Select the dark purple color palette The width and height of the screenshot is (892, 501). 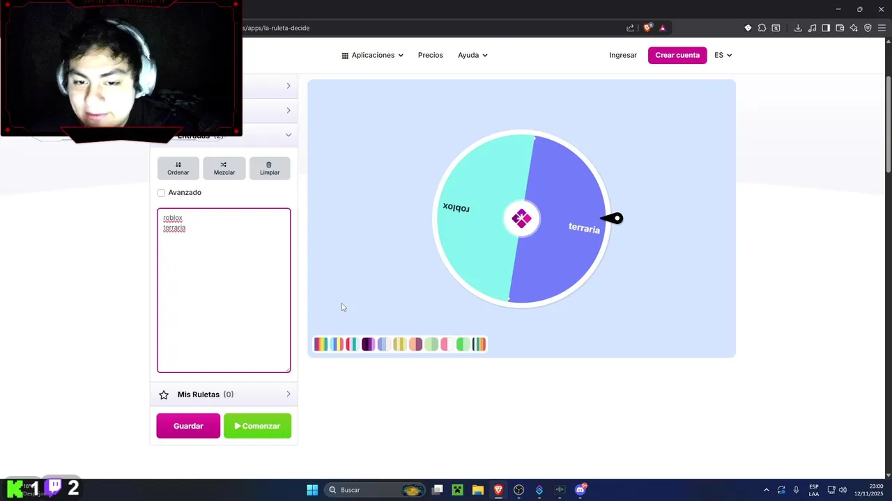click(368, 344)
